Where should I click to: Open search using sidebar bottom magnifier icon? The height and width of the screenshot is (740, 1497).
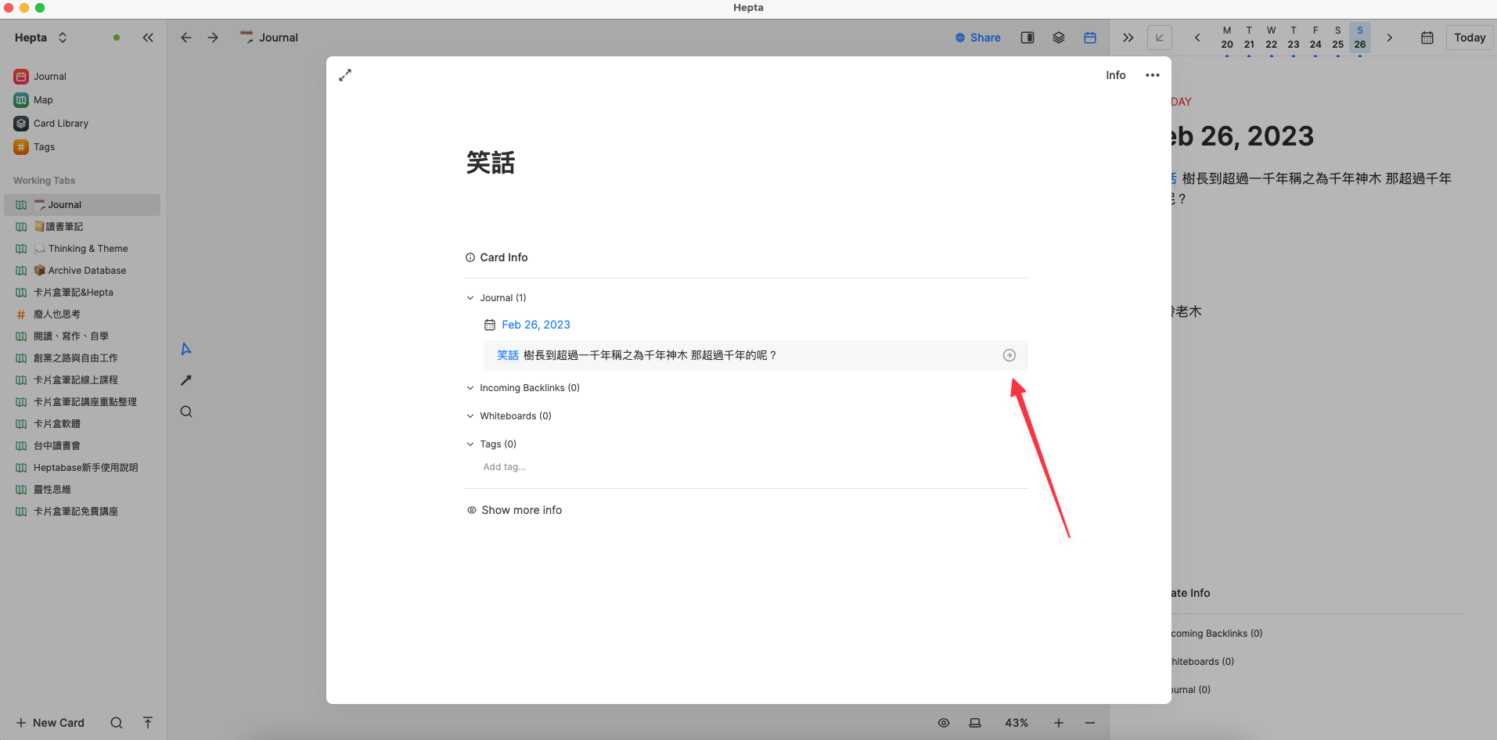(x=117, y=723)
